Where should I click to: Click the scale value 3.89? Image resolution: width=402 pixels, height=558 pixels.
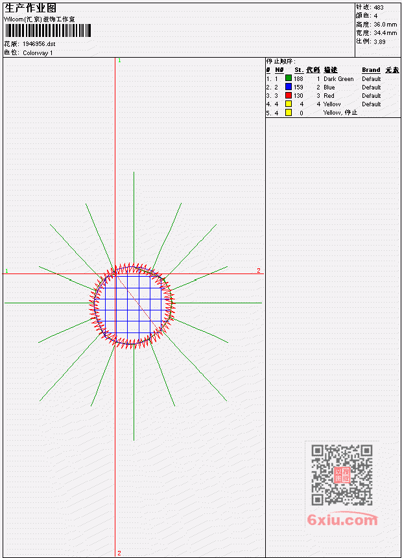coord(379,41)
